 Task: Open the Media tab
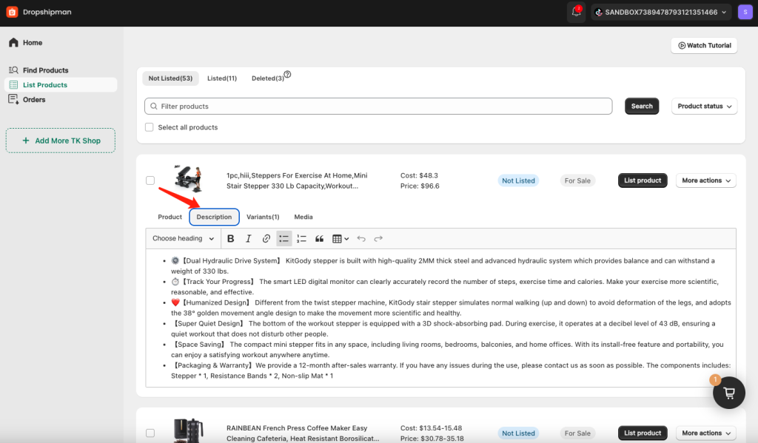pyautogui.click(x=303, y=217)
